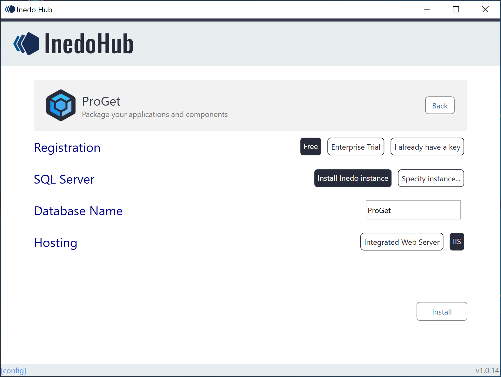Click the Hosting heading
The image size is (501, 377).
click(x=56, y=243)
